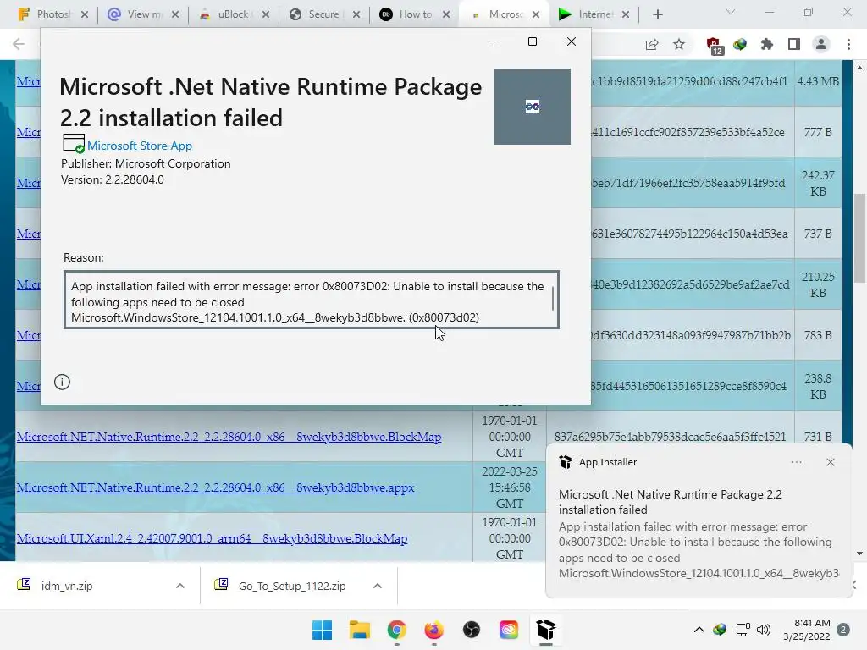Use the scrollbar in the Reason box
This screenshot has width=867, height=650.
pyautogui.click(x=552, y=299)
